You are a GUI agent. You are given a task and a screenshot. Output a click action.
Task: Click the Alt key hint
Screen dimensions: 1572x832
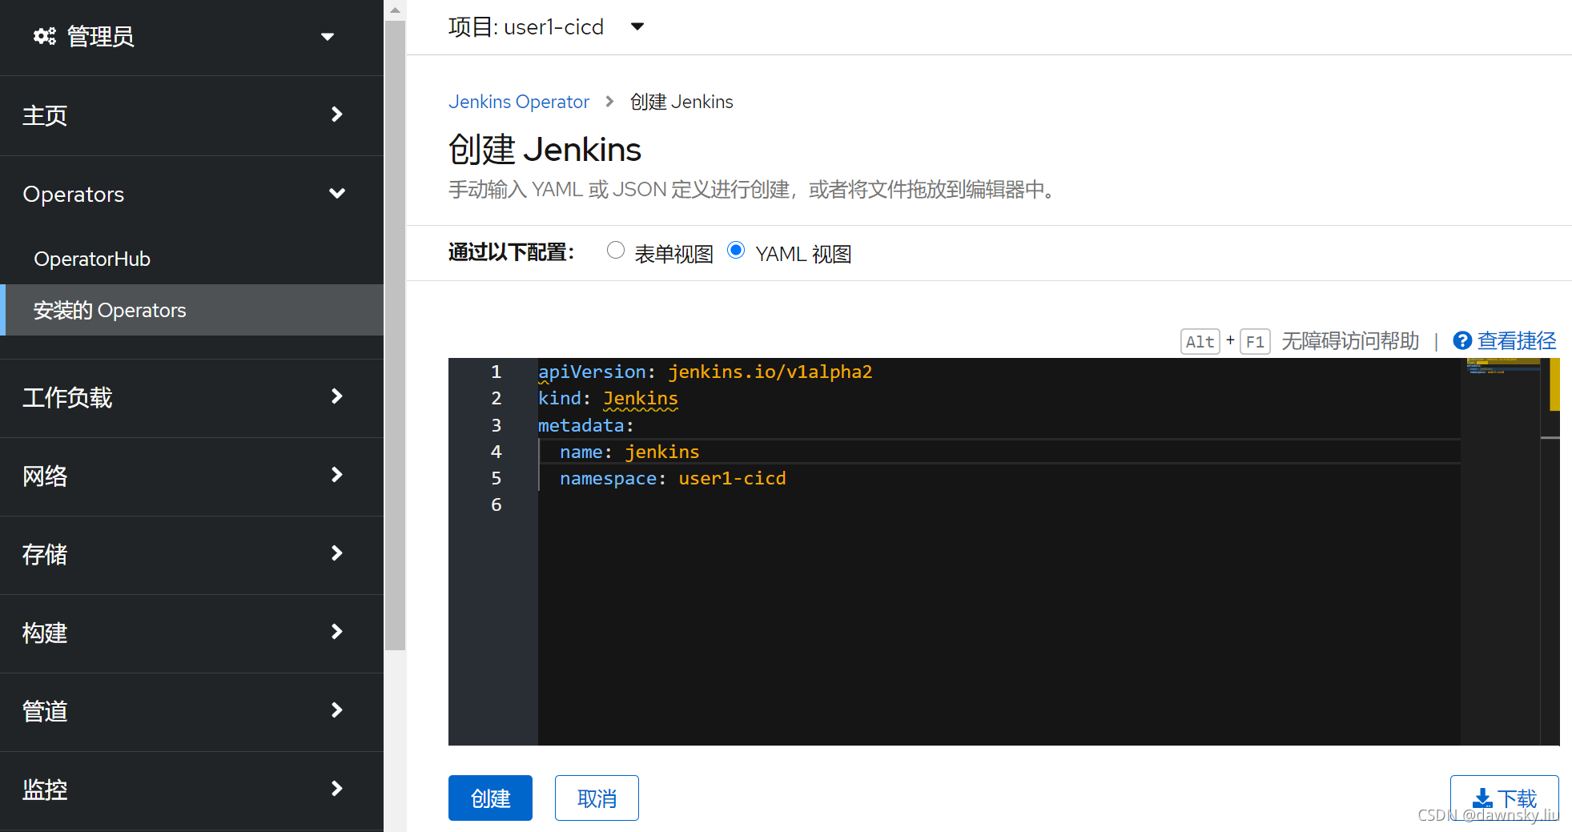[x=1200, y=342]
